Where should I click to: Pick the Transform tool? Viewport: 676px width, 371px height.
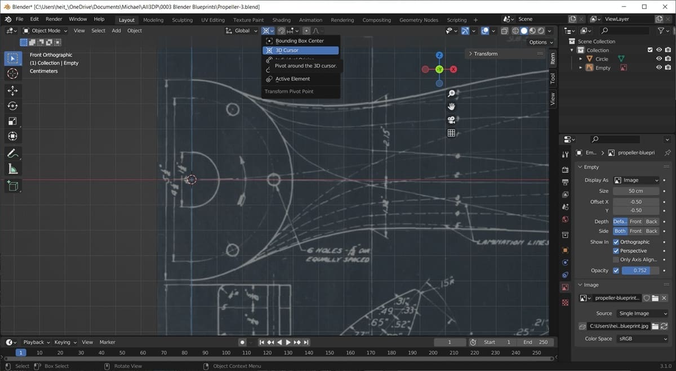click(x=13, y=136)
